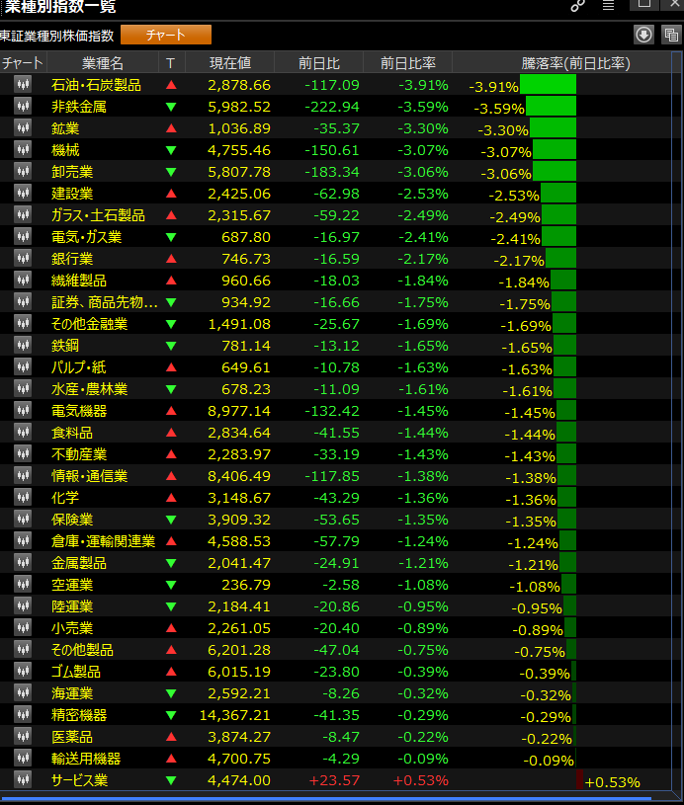Sort by 騰落率(前日比率) column header
Image resolution: width=684 pixels, height=805 pixels.
tap(575, 63)
